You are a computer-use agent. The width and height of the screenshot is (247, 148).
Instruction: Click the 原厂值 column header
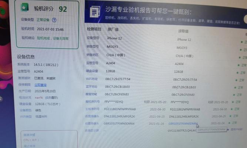(x=113, y=30)
